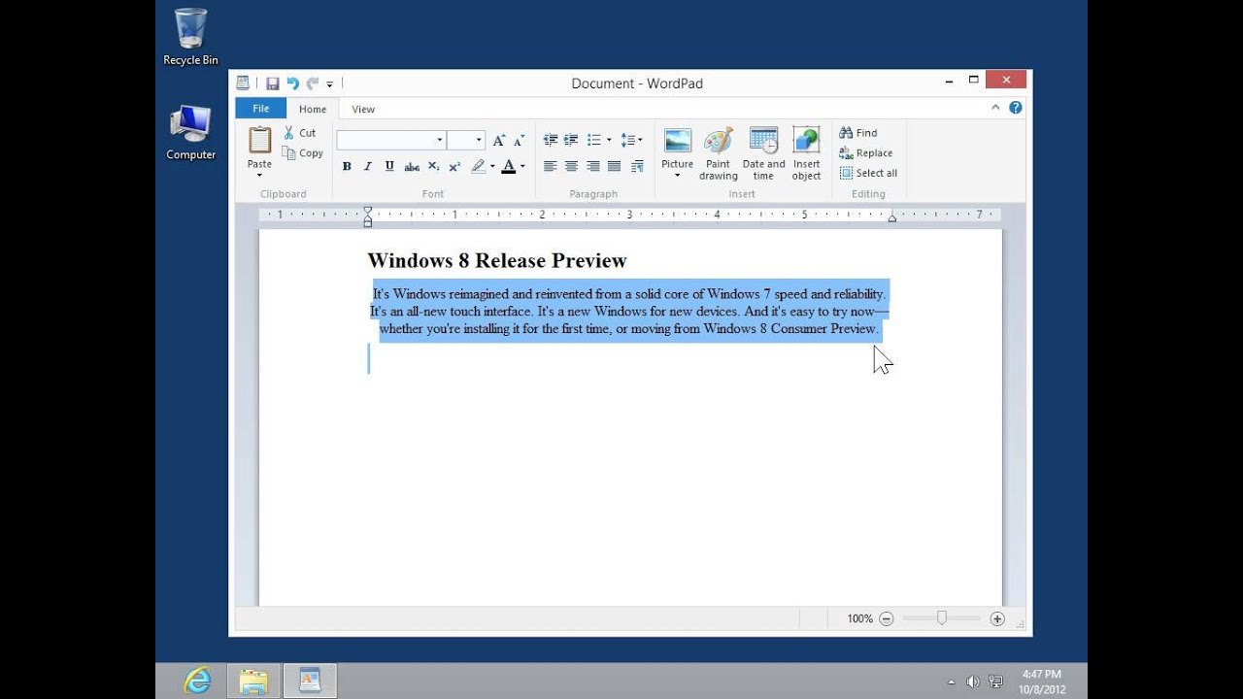Align text left
The image size is (1243, 699).
(x=550, y=167)
